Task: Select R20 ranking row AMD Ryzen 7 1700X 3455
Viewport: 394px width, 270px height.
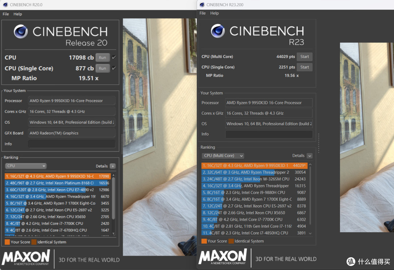Action: click(x=58, y=203)
